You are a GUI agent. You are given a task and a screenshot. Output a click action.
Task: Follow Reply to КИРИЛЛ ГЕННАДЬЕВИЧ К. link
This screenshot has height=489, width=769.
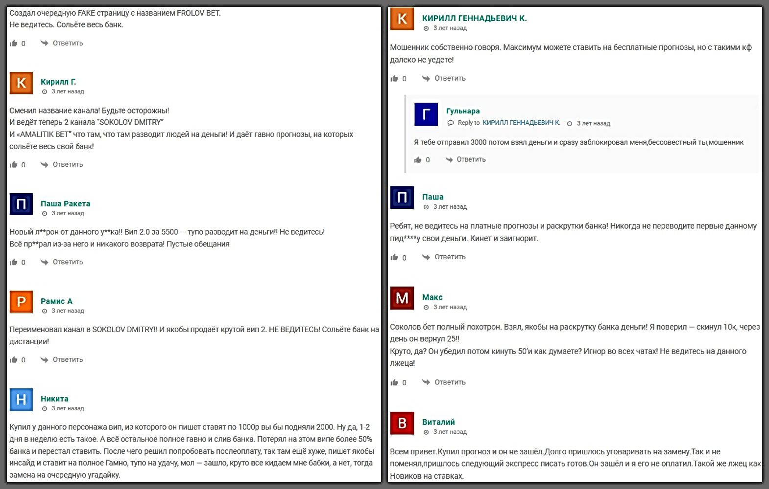pos(521,123)
